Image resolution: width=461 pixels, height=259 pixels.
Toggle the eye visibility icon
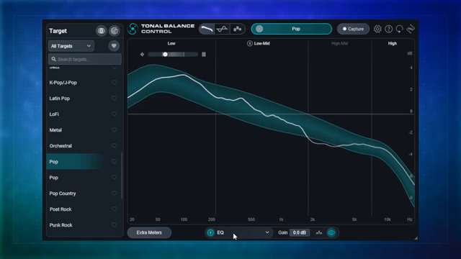tap(331, 232)
